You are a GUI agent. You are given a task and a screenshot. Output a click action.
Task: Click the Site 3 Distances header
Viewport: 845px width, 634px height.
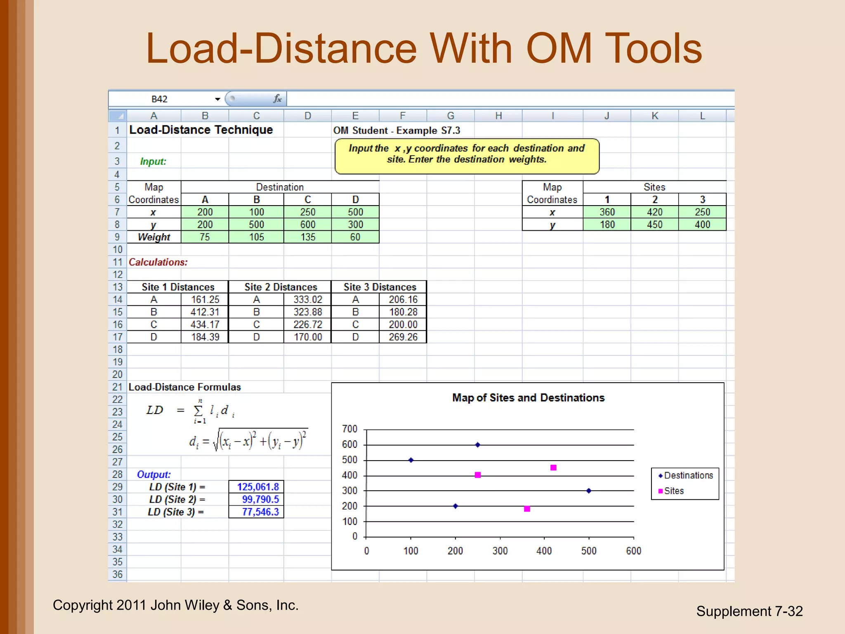380,287
